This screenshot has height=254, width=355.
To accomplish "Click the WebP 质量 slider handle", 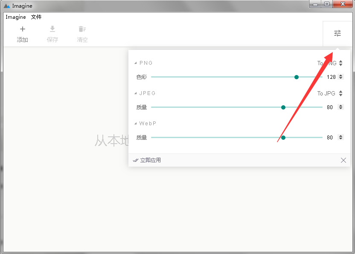I will tap(283, 138).
